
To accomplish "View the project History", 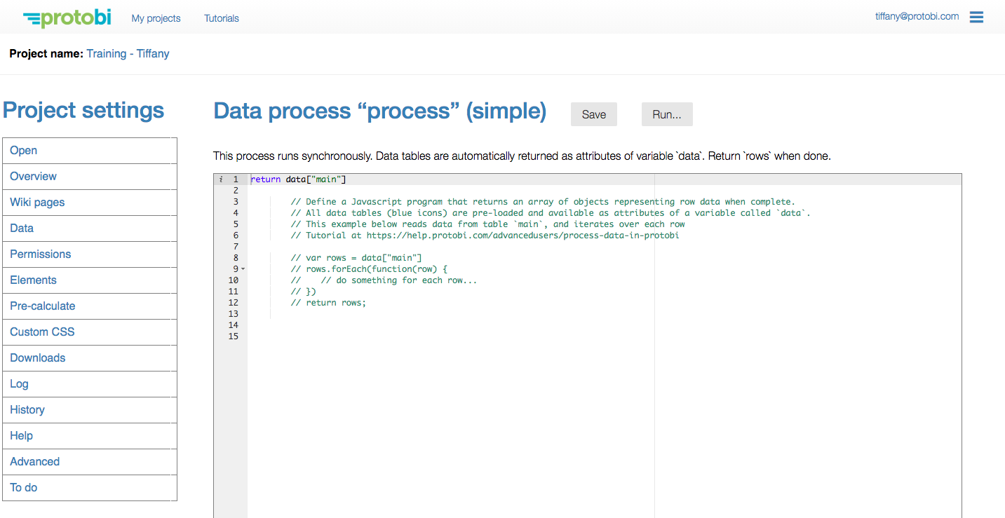I will pyautogui.click(x=27, y=409).
